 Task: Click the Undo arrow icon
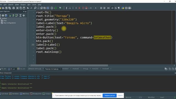click(x=28, y=8)
